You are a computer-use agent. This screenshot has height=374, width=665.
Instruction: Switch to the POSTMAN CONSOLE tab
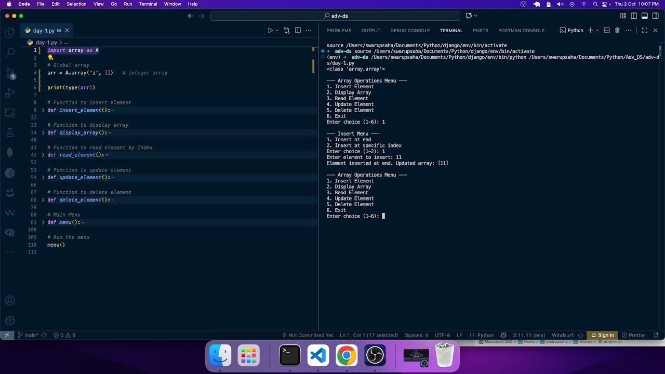point(521,31)
